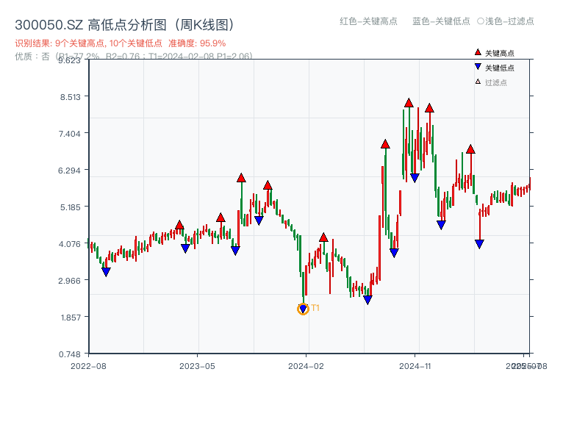Toggle the 关键高点 legend entry with red triangle
588x441 pixels.
(x=494, y=53)
